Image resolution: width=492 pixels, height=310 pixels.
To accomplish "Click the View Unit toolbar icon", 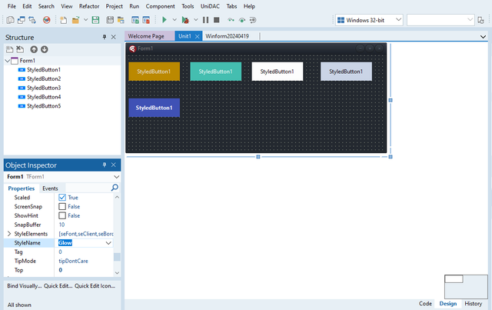I will (x=10, y=20).
